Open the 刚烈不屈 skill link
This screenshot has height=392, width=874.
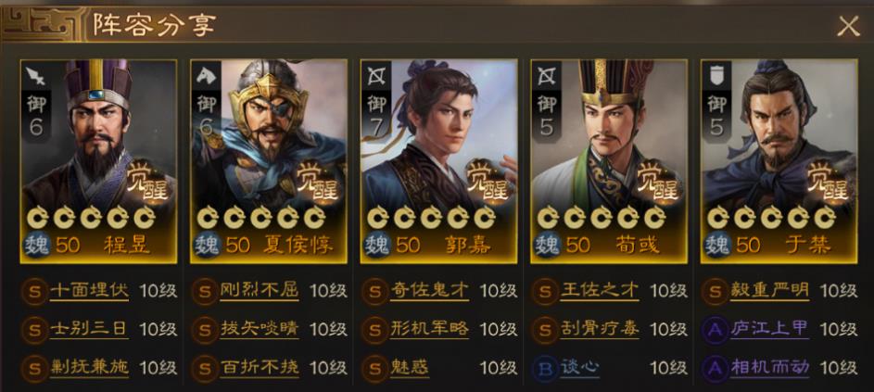pyautogui.click(x=260, y=290)
